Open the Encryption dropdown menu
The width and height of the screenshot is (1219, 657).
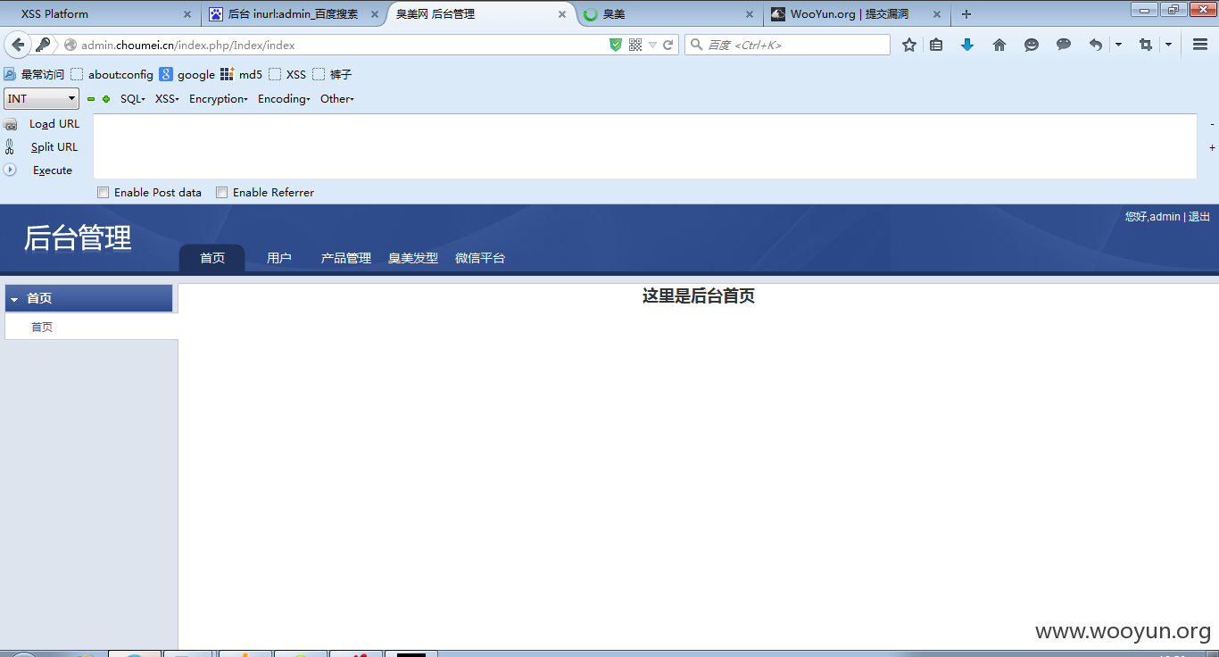219,99
